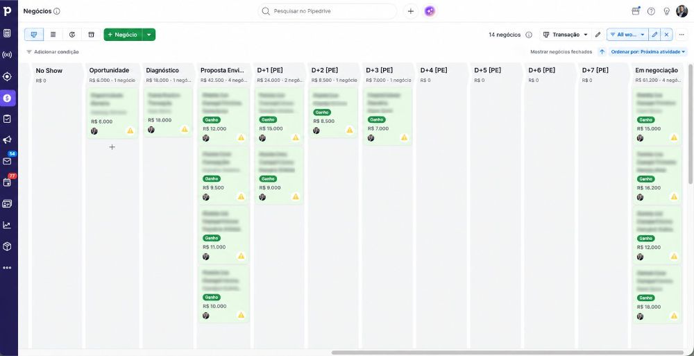Open the archive view icon

[x=91, y=35]
